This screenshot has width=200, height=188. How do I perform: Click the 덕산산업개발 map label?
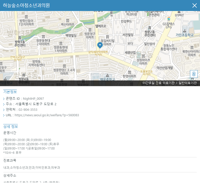click(165, 68)
